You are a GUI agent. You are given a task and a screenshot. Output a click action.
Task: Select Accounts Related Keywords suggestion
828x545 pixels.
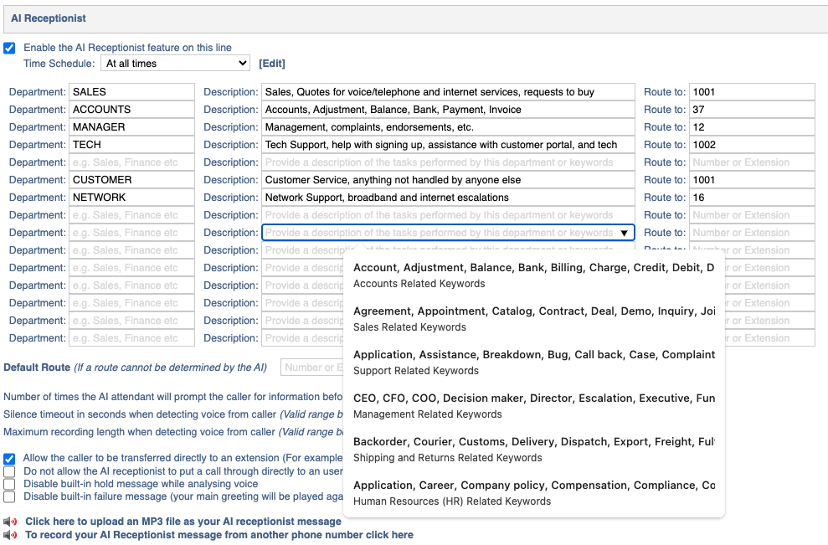[x=533, y=275]
